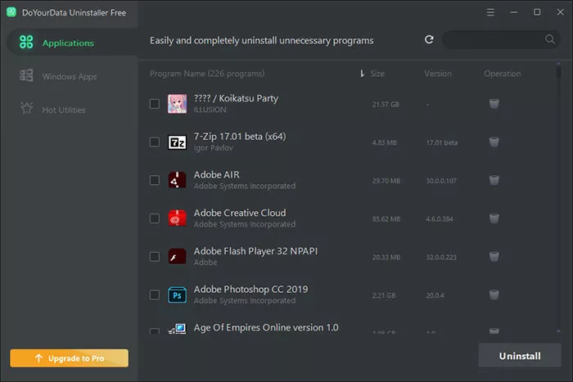Select the Adobe Flash Player 32 NPAPI name
The height and width of the screenshot is (382, 573).
pos(255,251)
